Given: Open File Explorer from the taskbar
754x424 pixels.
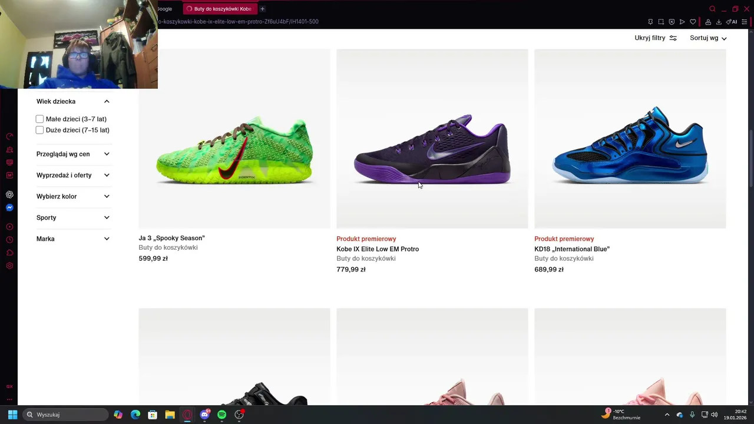Looking at the screenshot, I should click(x=170, y=415).
